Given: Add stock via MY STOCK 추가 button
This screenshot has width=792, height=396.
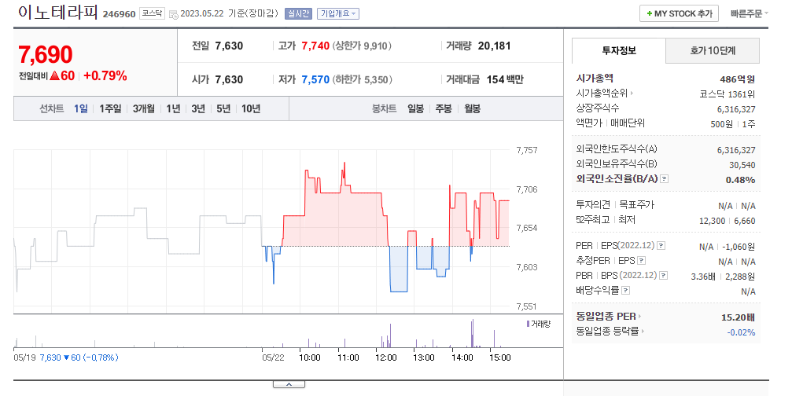Looking at the screenshot, I should (x=679, y=13).
